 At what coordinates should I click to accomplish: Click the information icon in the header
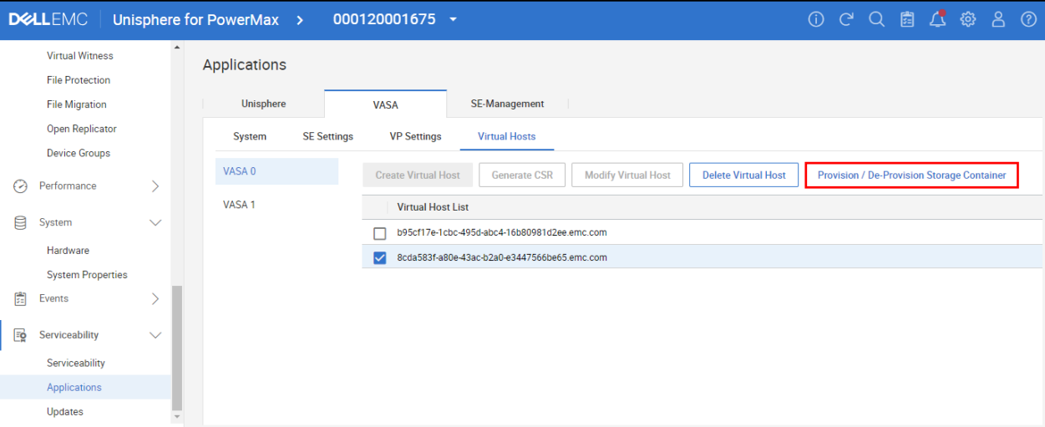[816, 20]
